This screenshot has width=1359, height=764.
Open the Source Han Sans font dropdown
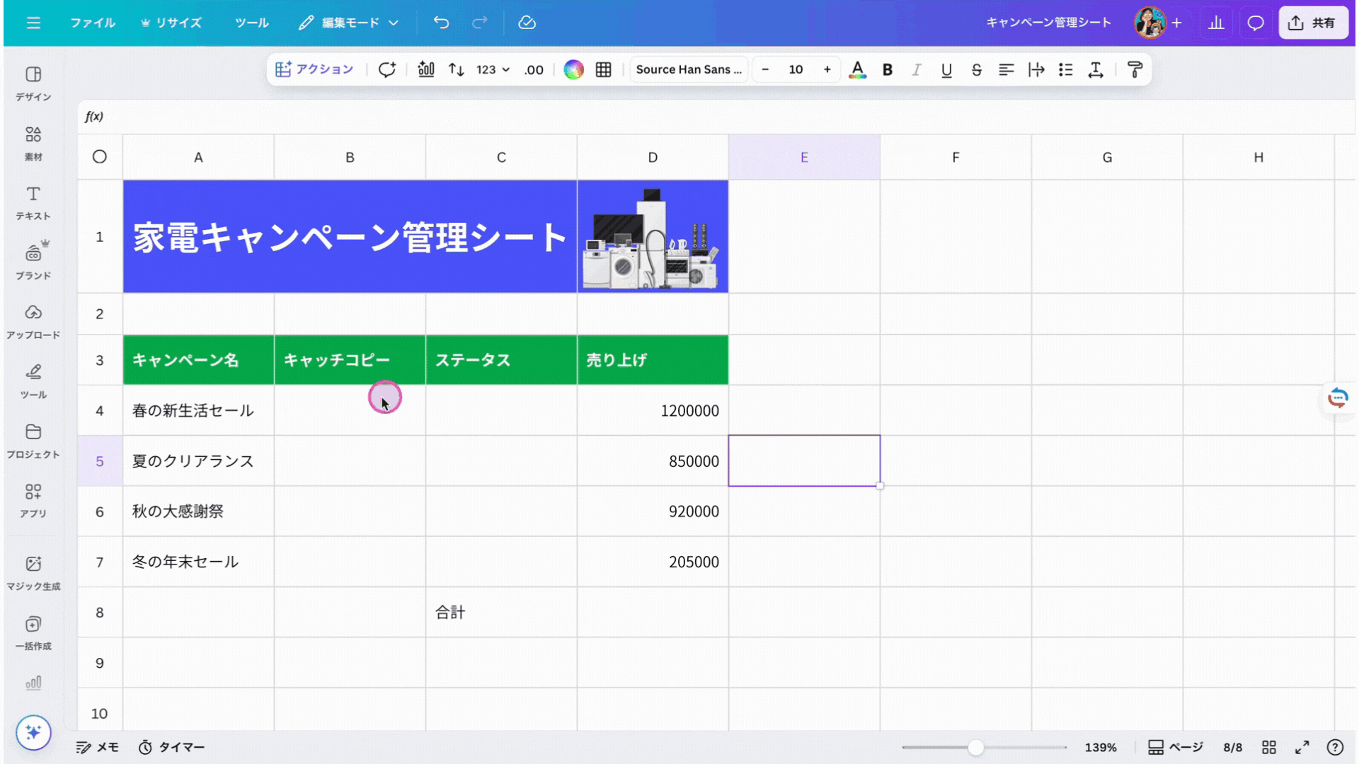point(688,69)
